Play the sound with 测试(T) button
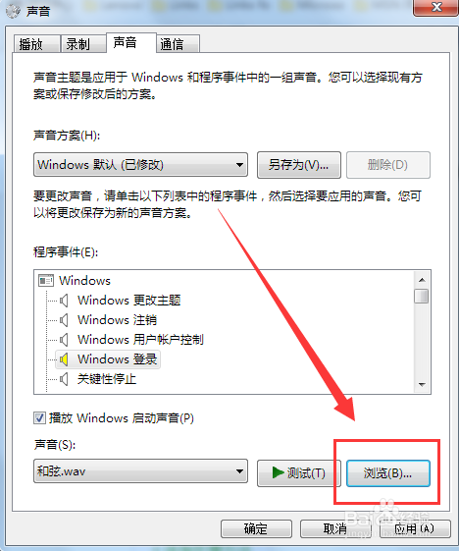The image size is (459, 551). (299, 473)
